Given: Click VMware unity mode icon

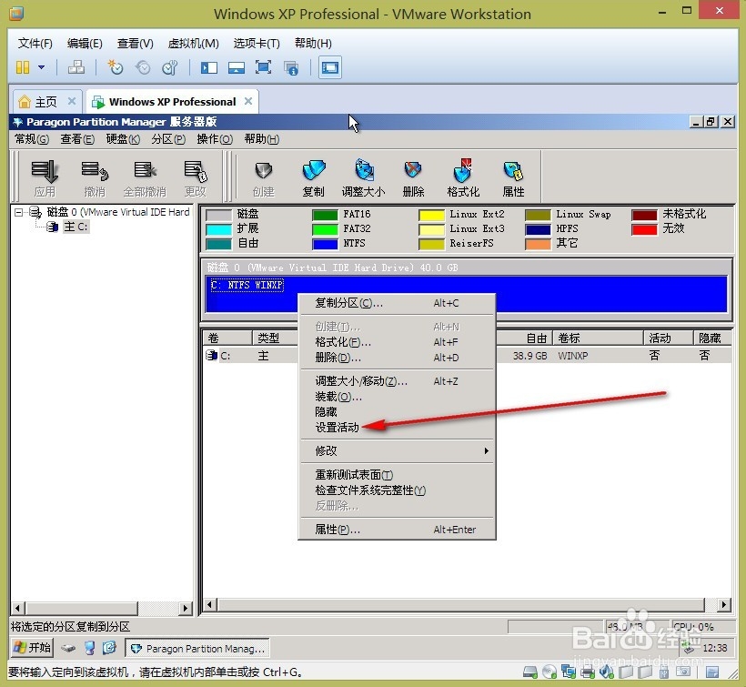Looking at the screenshot, I should [291, 67].
